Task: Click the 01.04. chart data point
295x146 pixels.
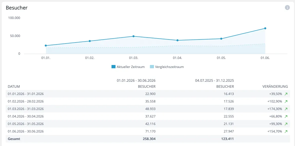Action: coord(177,40)
